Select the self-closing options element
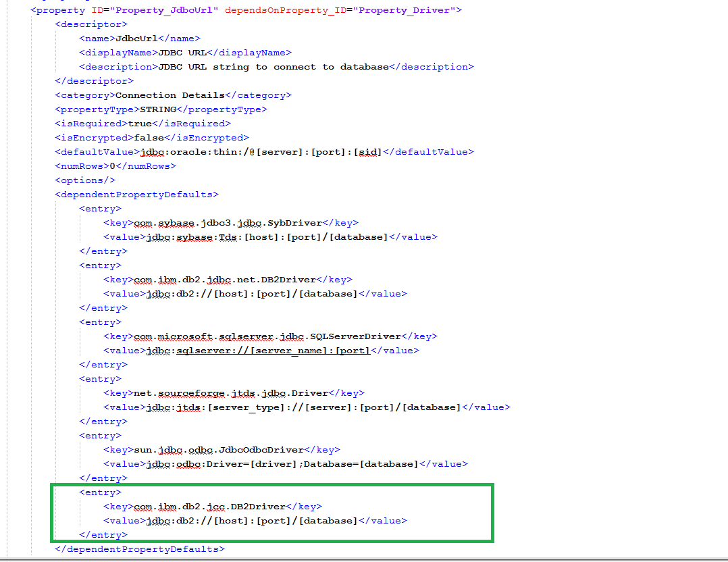This screenshot has height=562, width=728. (84, 180)
